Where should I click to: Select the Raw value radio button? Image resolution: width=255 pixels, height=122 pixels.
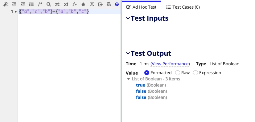pos(177,73)
